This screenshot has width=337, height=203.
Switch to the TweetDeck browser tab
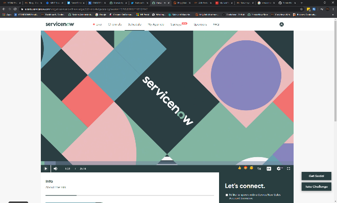coord(76,3)
